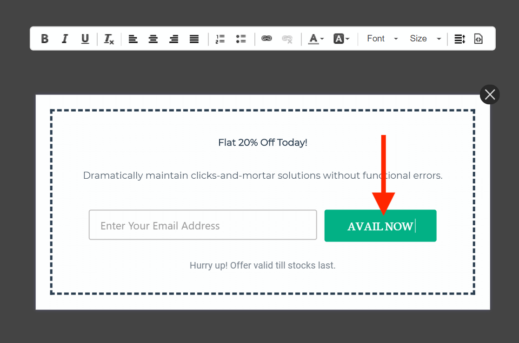Viewport: 519px width, 343px height.
Task: Adjust line height with the spacing icon
Action: pyautogui.click(x=459, y=39)
